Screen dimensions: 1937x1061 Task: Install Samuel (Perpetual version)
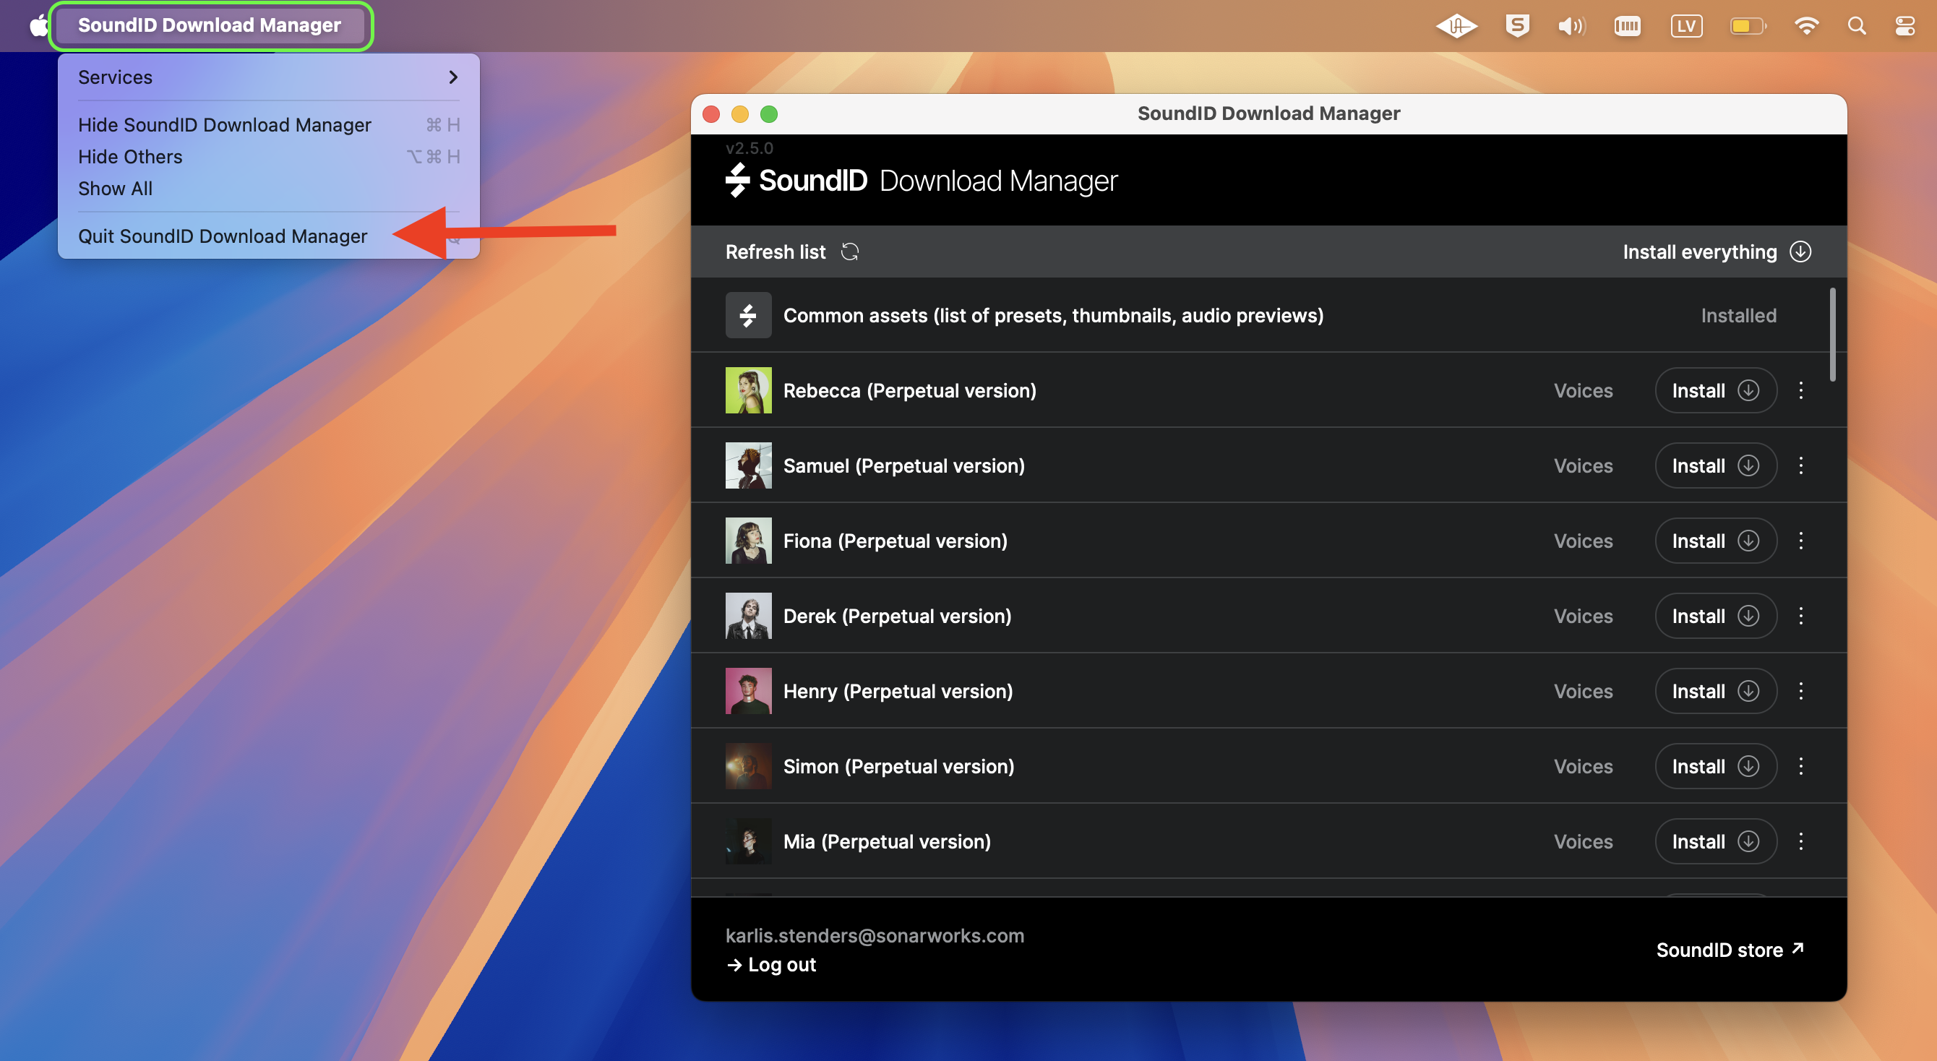pyautogui.click(x=1715, y=465)
